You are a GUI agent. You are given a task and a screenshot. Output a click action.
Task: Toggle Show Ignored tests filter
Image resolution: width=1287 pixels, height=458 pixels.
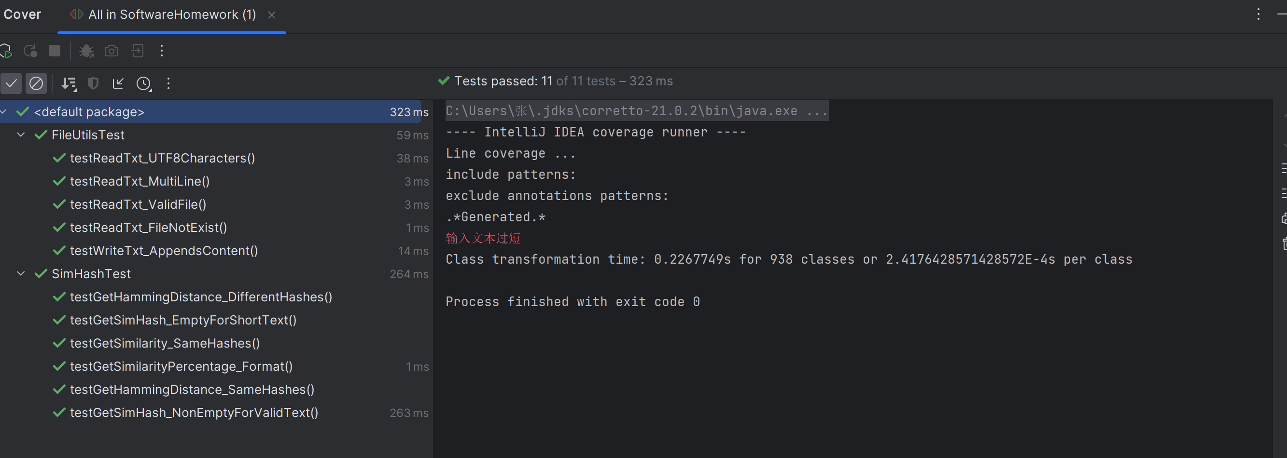point(36,84)
